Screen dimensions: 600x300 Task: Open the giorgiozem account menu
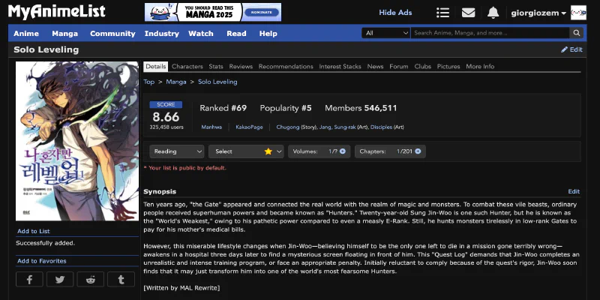pos(538,13)
